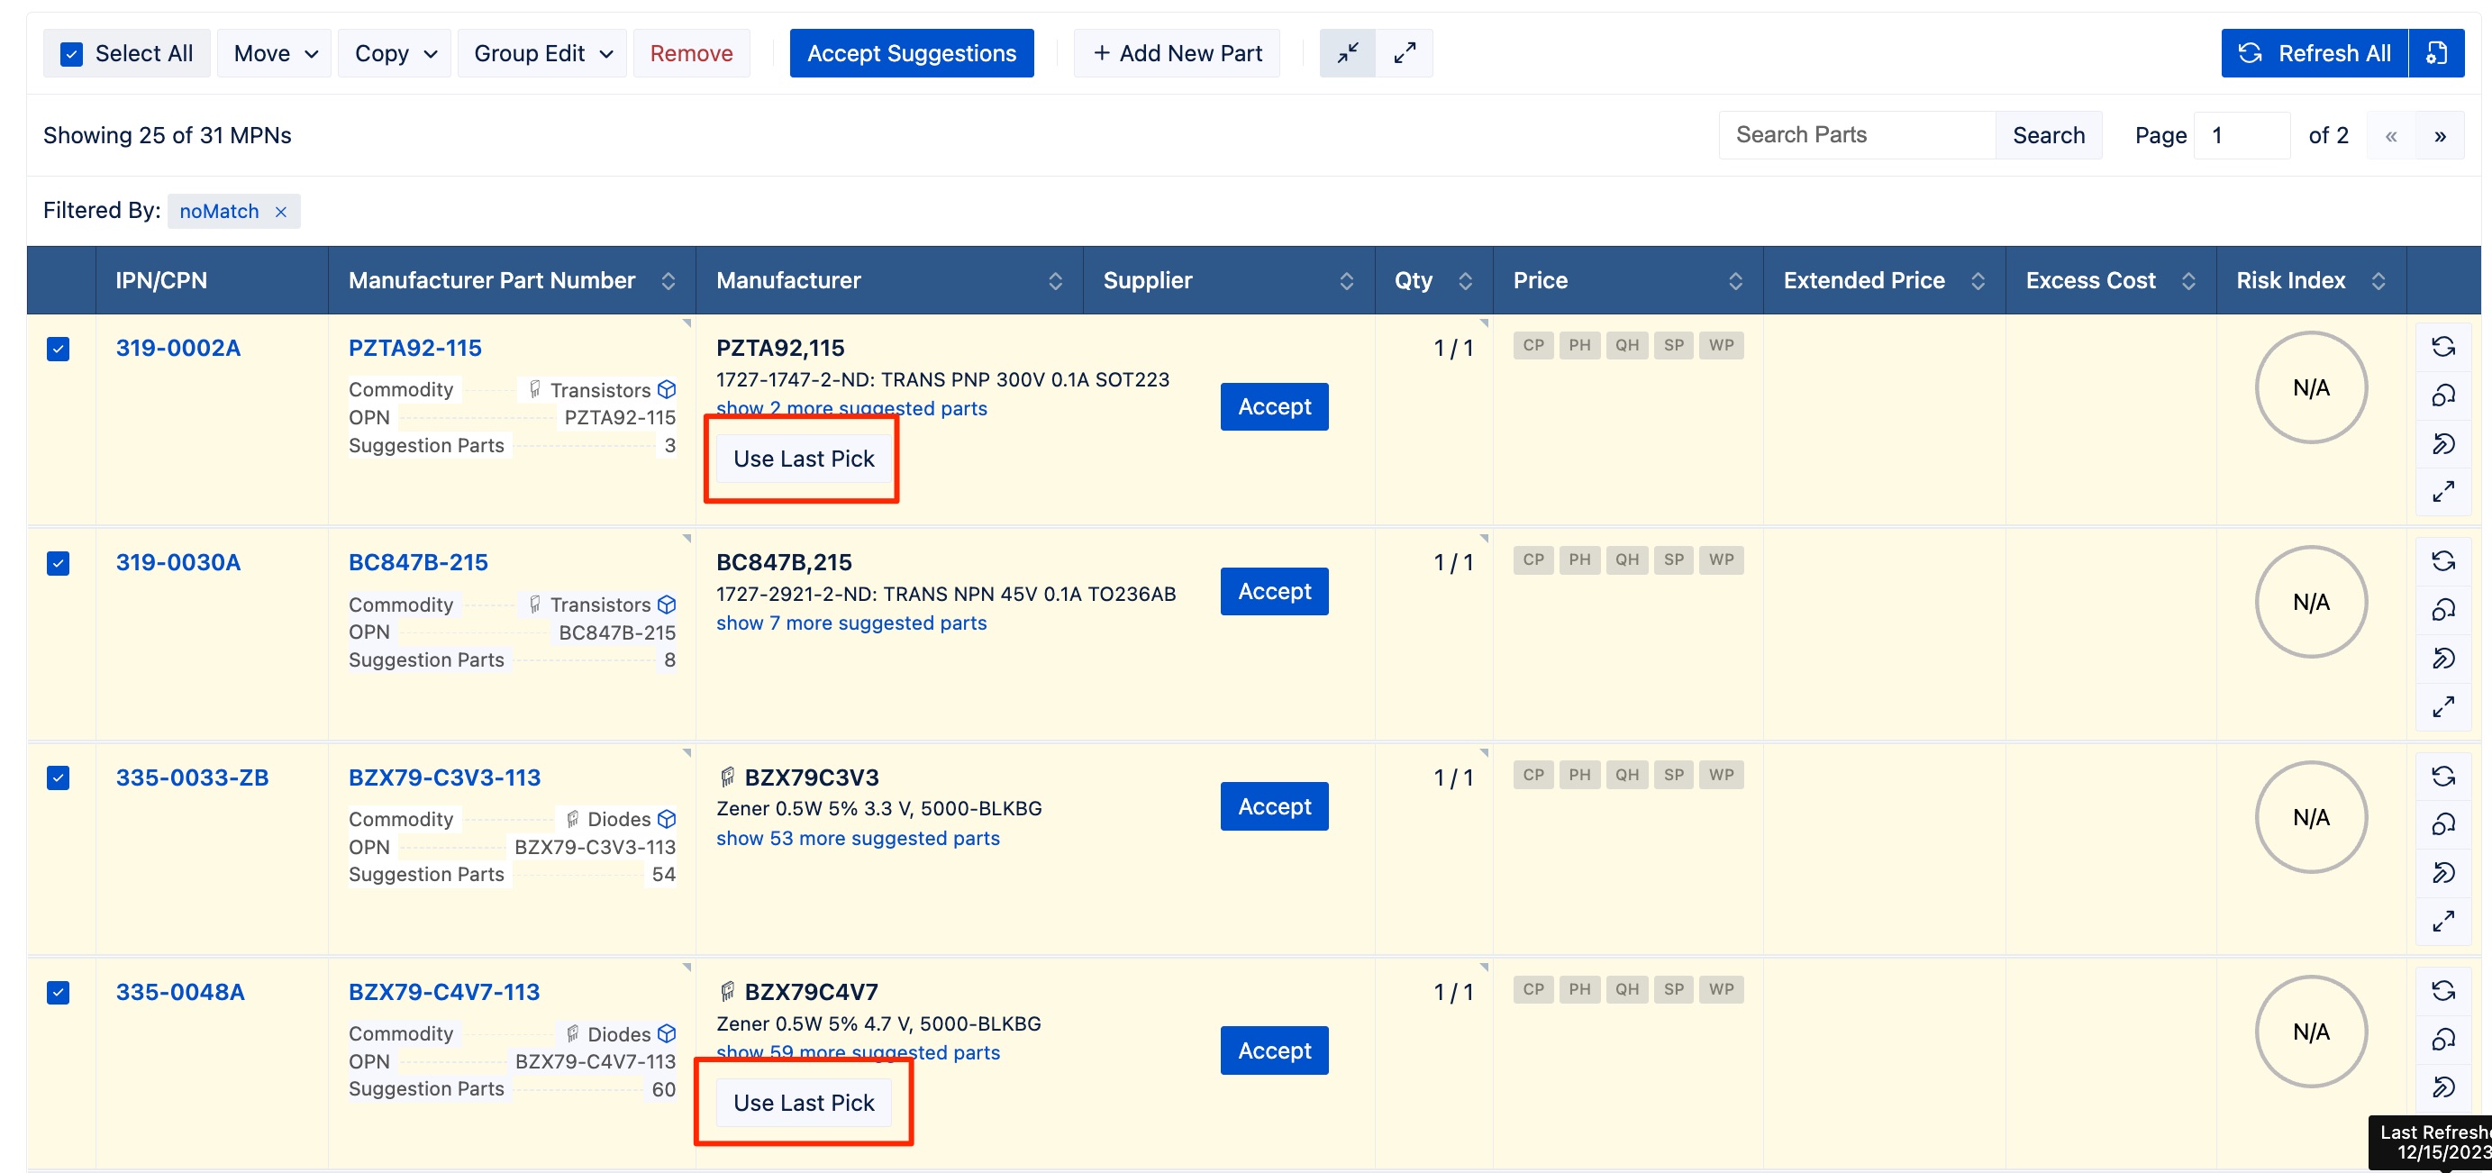Refresh row 319-0030A with its refresh icon

(x=2443, y=562)
